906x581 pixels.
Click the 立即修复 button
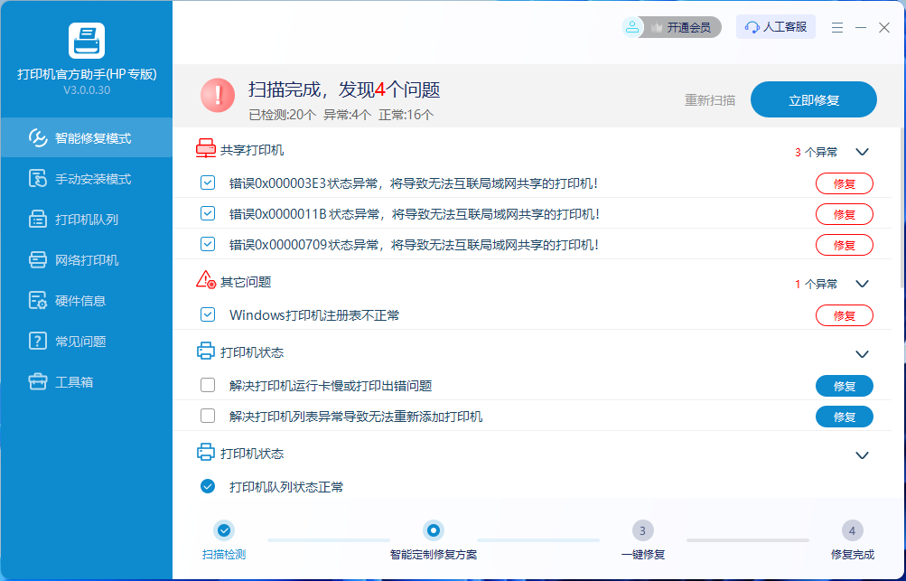pos(813,100)
